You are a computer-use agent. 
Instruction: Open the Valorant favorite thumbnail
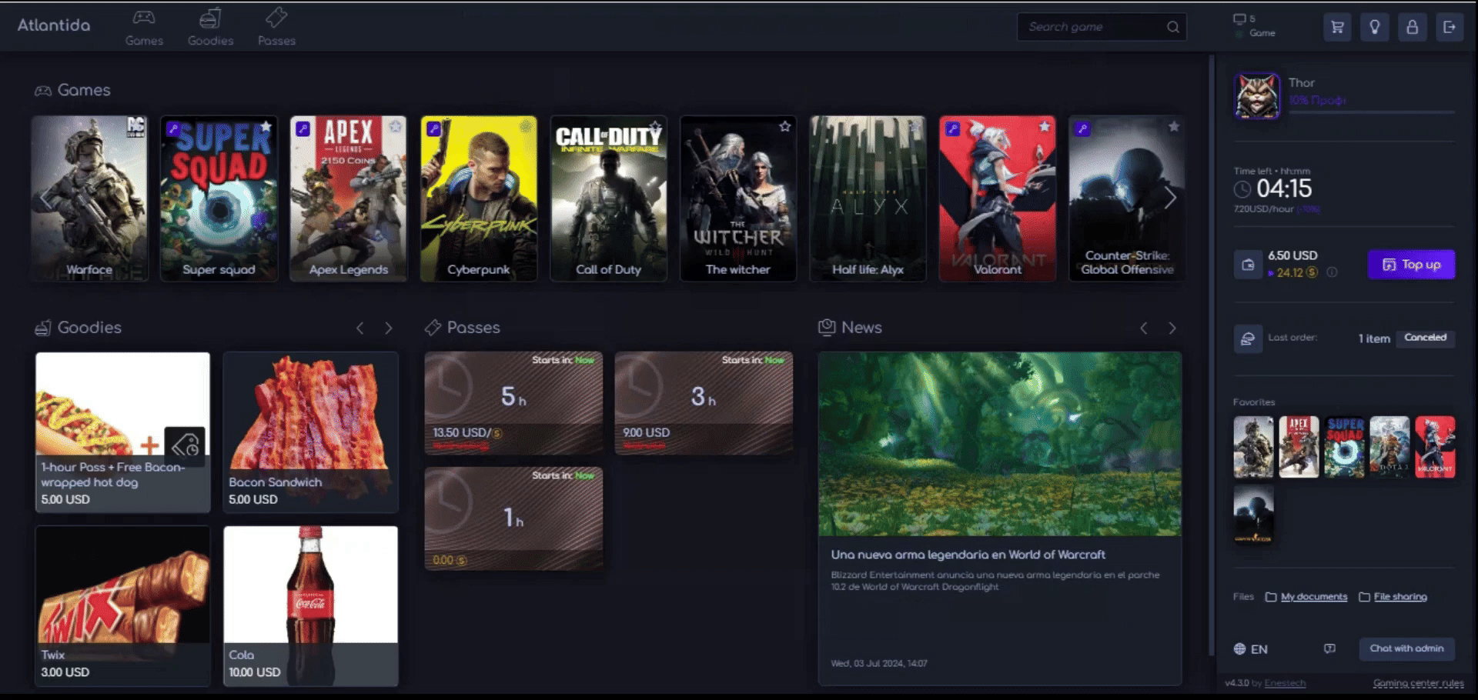point(1435,447)
